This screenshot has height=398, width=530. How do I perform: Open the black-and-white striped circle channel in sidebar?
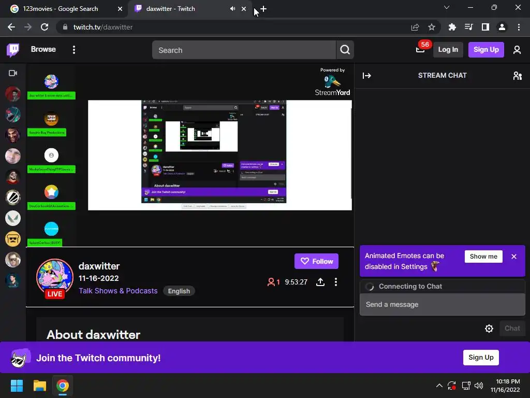coord(13,197)
